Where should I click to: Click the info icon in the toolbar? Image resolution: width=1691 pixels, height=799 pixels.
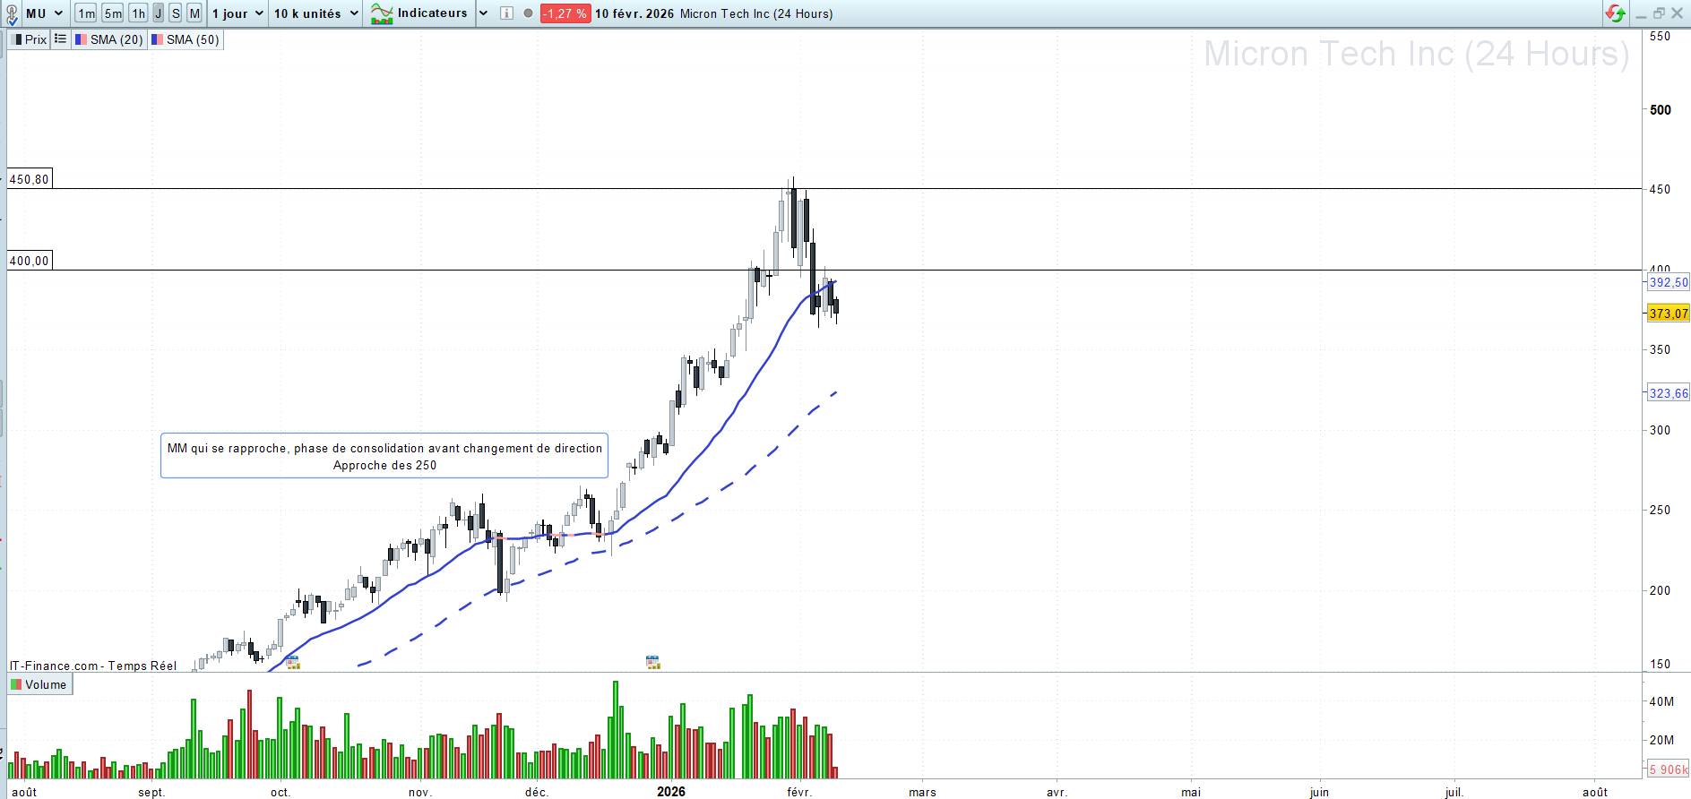pos(506,13)
